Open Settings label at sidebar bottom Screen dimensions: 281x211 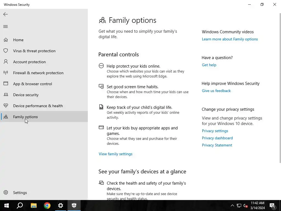pyautogui.click(x=20, y=193)
